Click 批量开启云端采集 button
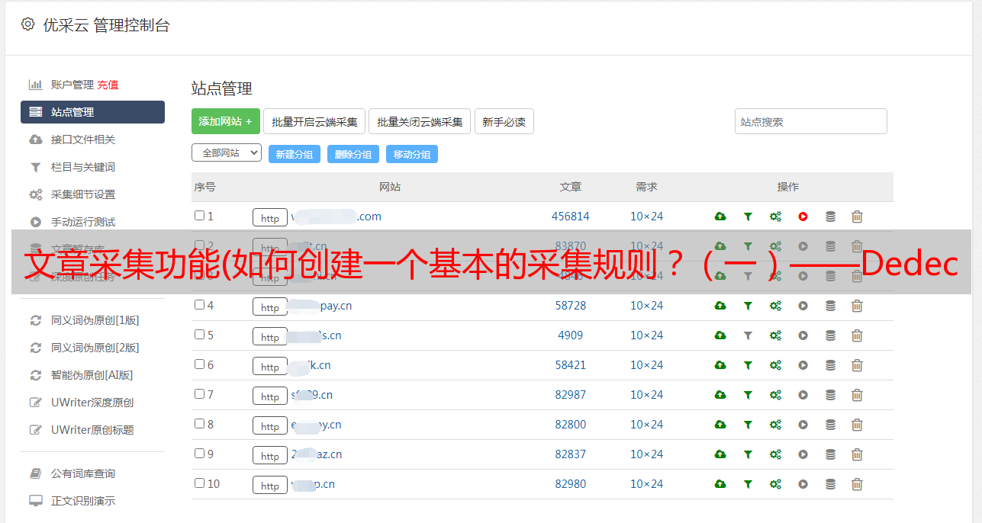The width and height of the screenshot is (982, 523). coord(314,121)
